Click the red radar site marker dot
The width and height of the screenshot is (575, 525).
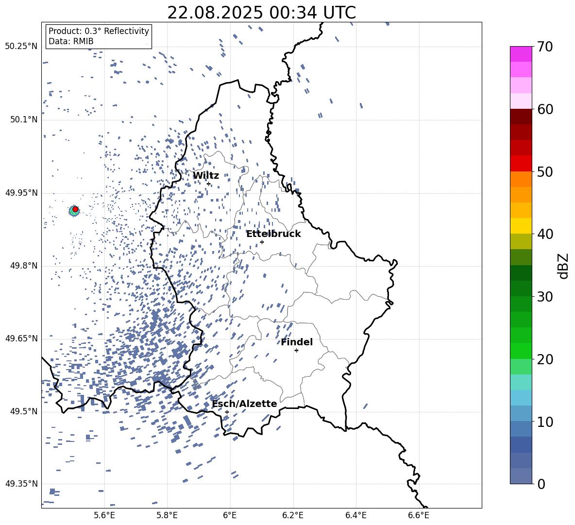click(x=75, y=209)
